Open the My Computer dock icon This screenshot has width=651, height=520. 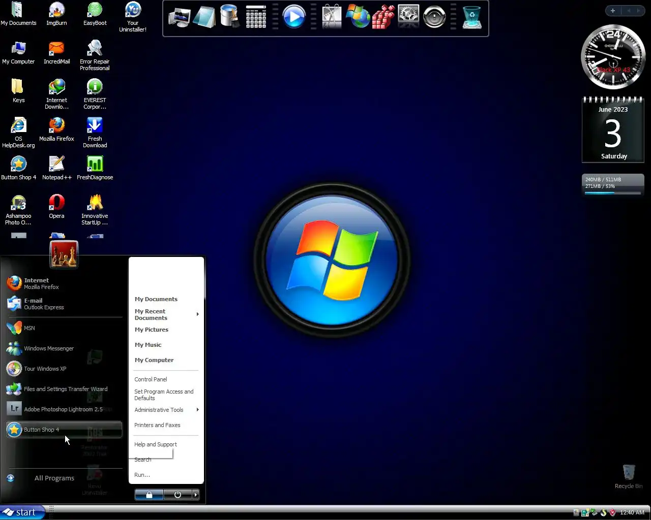180,18
